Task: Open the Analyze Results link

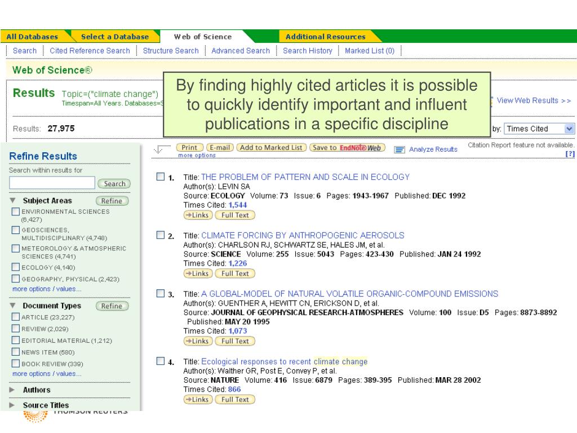Action: (x=433, y=149)
